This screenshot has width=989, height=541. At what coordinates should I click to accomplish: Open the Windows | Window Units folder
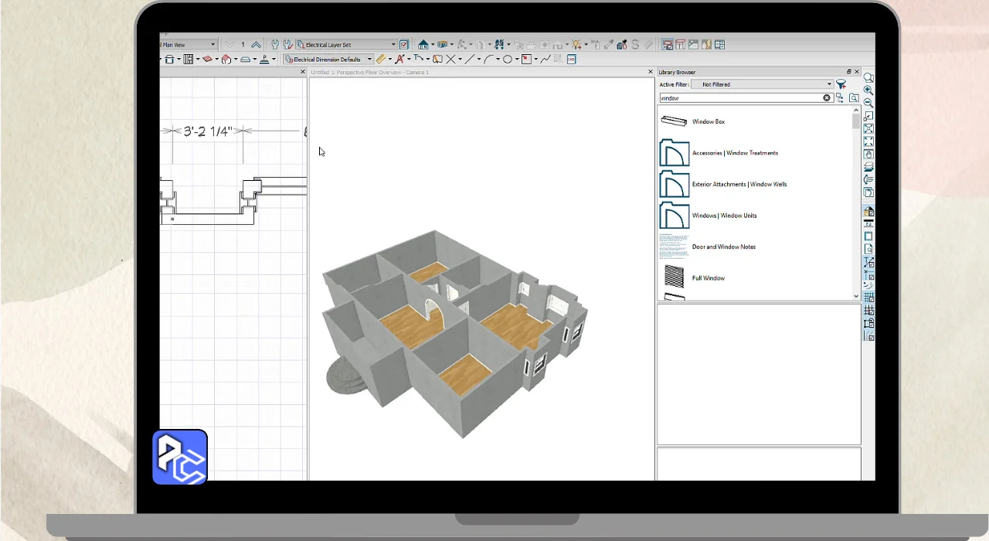(x=724, y=216)
